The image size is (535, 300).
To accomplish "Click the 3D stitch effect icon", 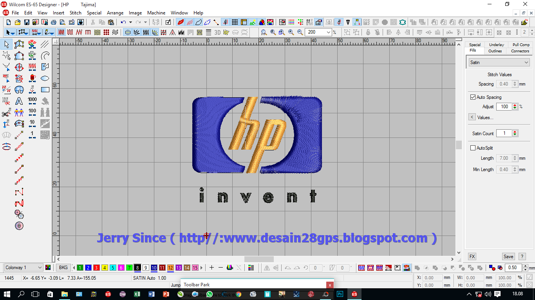I will 217,32.
